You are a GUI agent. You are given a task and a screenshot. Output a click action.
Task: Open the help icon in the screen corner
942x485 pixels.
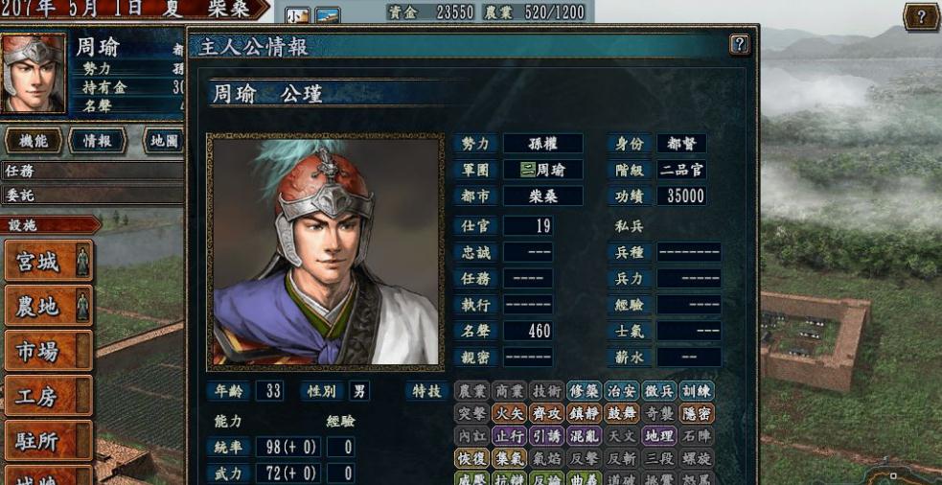pyautogui.click(x=921, y=17)
